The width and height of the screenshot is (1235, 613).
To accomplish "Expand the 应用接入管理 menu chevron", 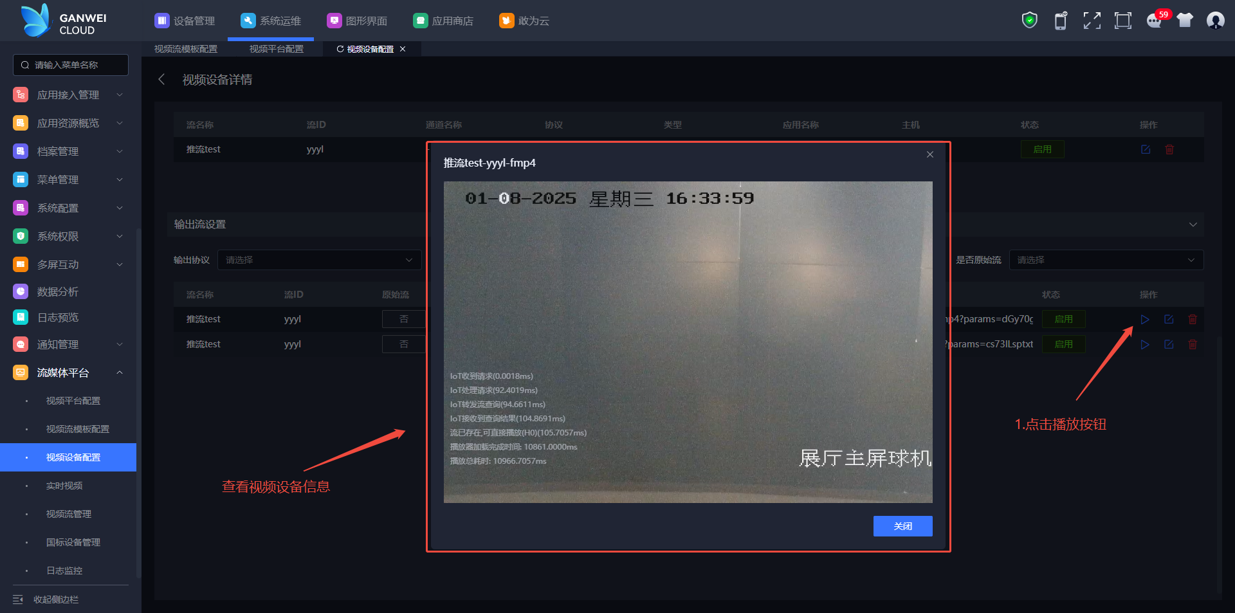I will 120,95.
